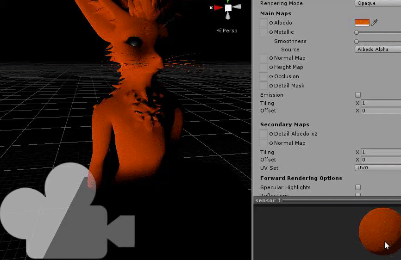Click the Albedo texture picker circle
Image resolution: width=401 pixels, height=260 pixels.
(x=271, y=23)
